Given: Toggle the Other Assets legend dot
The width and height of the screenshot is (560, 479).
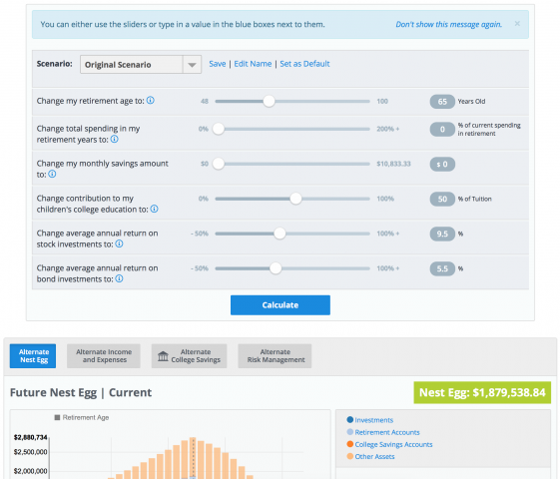Looking at the screenshot, I should [350, 456].
